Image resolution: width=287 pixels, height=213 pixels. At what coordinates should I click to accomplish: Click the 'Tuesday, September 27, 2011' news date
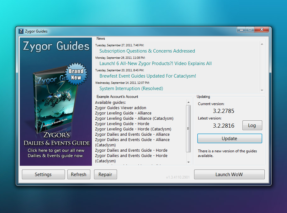point(120,45)
